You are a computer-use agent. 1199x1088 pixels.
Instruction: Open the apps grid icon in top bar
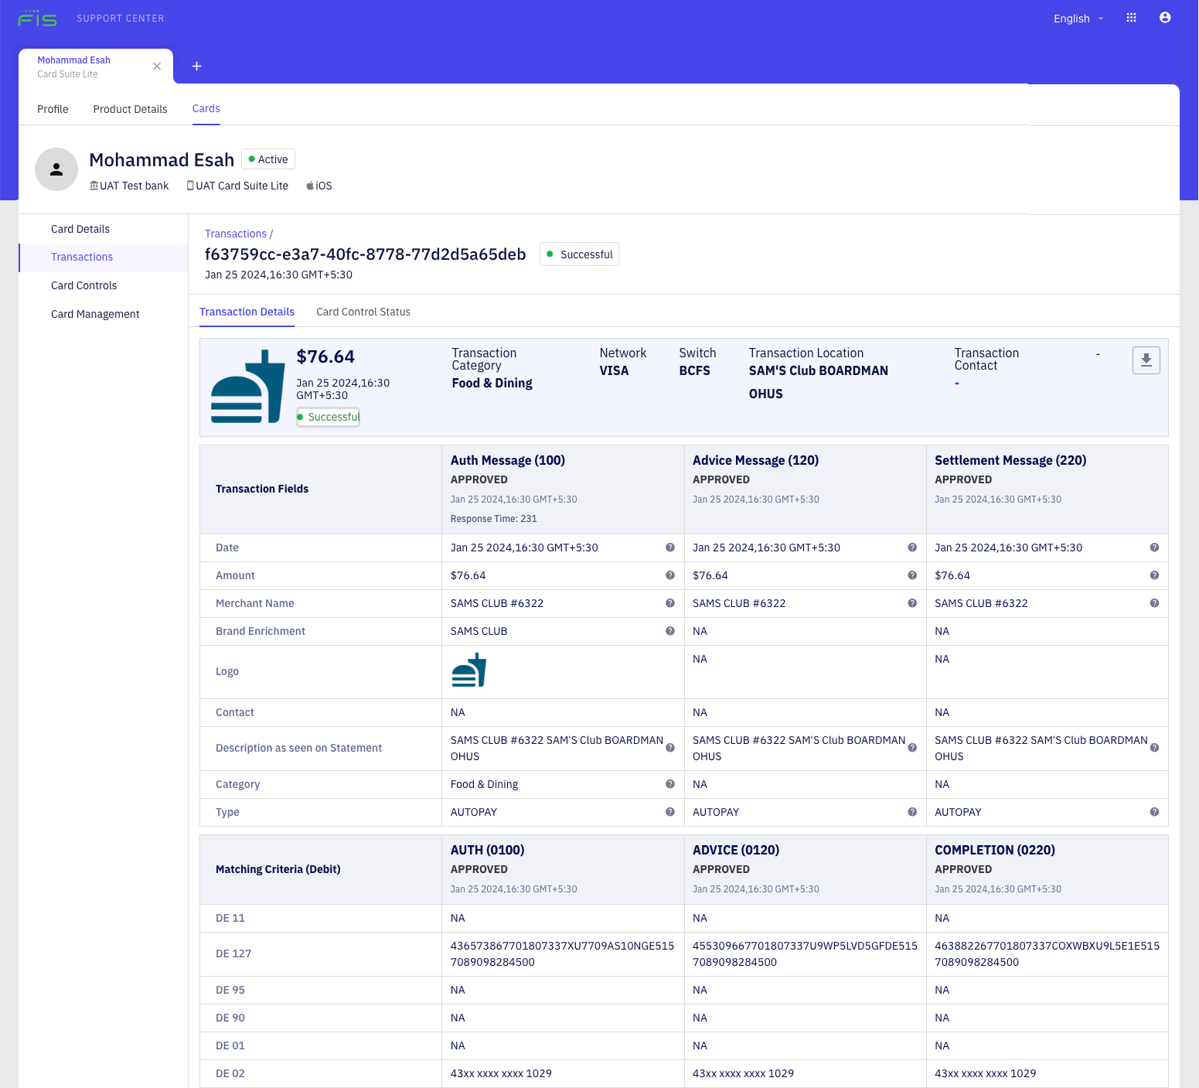pos(1131,18)
